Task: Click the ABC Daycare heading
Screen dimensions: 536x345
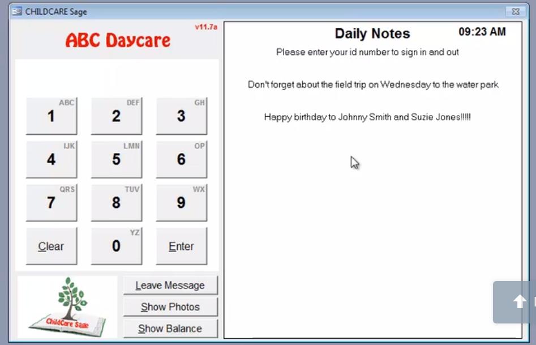Action: point(118,40)
